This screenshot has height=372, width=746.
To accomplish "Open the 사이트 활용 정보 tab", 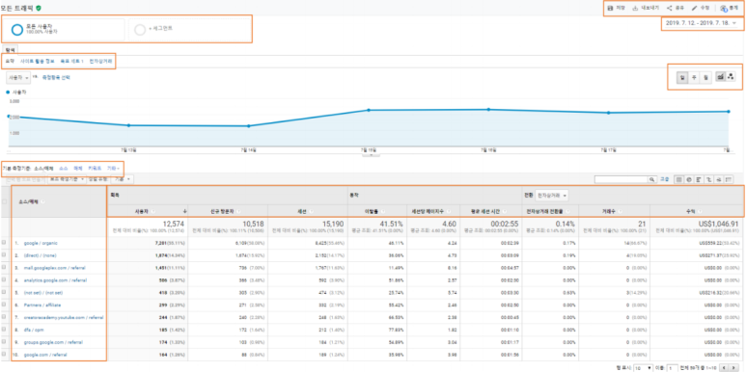I will point(38,62).
